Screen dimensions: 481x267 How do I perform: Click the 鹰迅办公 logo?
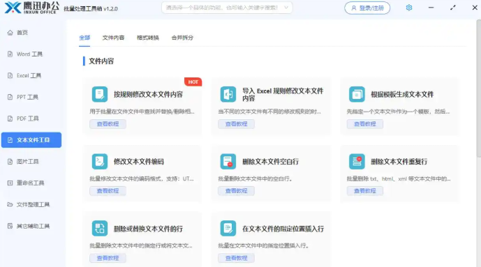pos(32,8)
